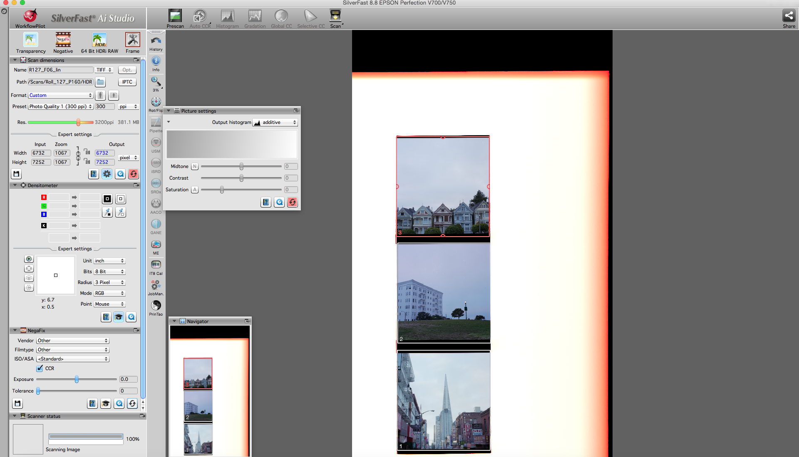The height and width of the screenshot is (457, 799).
Task: Open NegaFix Vendor dropdown
Action: point(73,341)
